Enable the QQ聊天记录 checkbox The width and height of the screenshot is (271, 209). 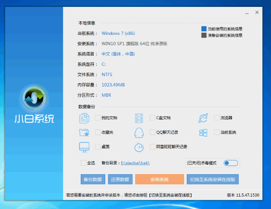pyautogui.click(x=152, y=132)
